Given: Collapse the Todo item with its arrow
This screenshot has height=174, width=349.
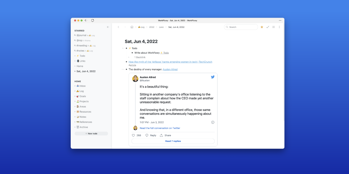Looking at the screenshot, I should click(x=123, y=48).
